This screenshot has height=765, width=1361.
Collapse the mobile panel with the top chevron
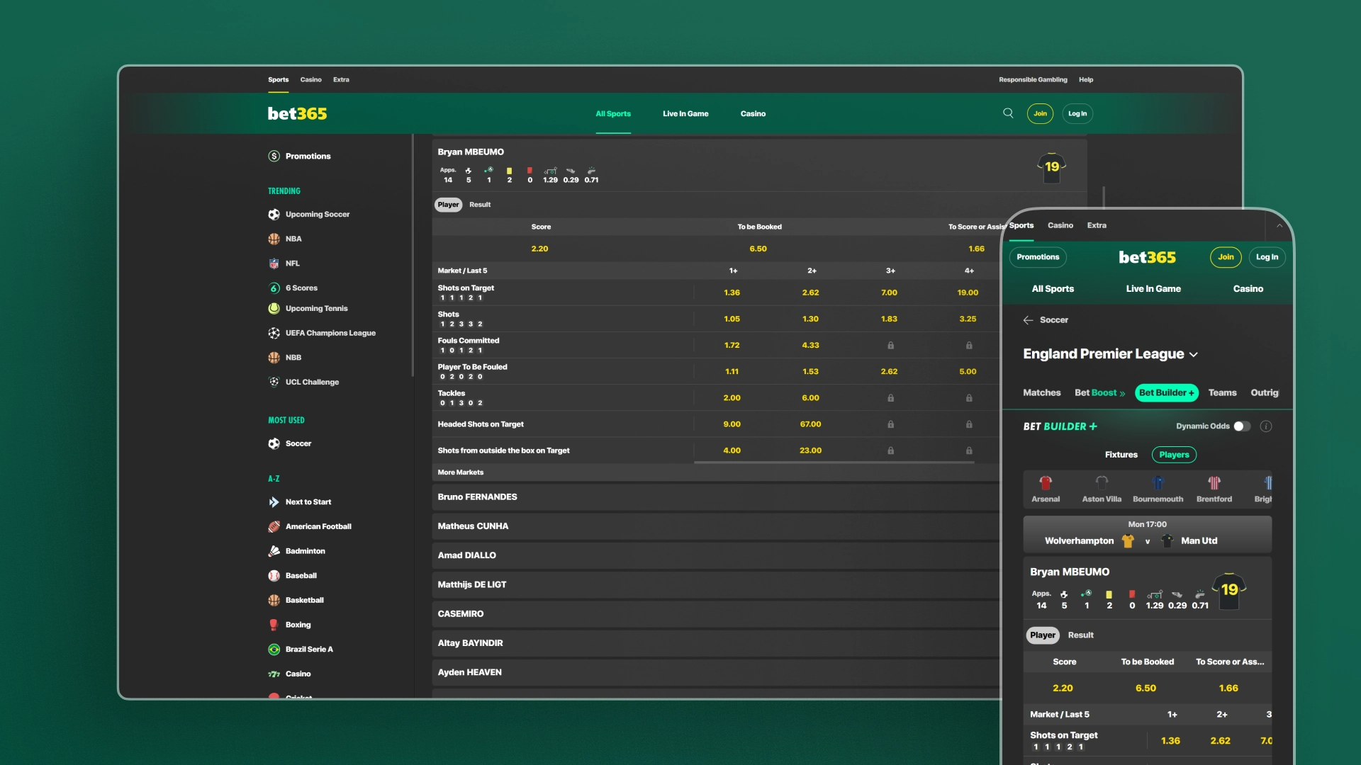click(x=1279, y=225)
